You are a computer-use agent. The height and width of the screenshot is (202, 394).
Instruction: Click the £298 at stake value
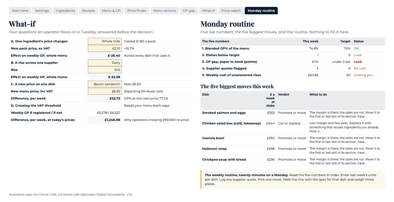coord(271,148)
